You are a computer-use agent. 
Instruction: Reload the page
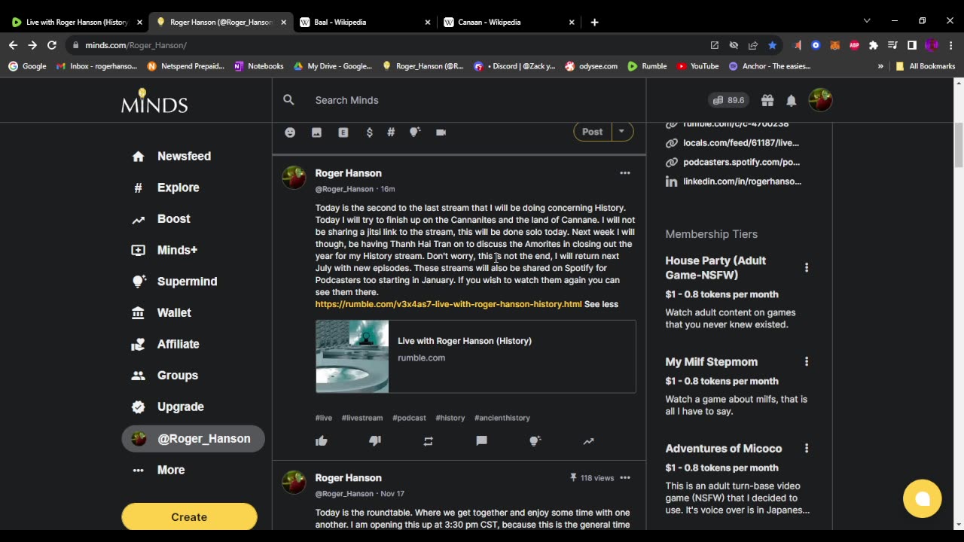(51, 45)
